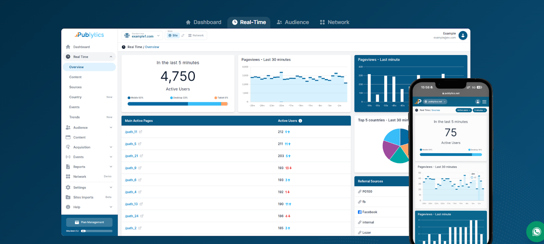Screen dimensions: 544x244
Task: Switch to the Audience top tab
Action: pyautogui.click(x=293, y=22)
